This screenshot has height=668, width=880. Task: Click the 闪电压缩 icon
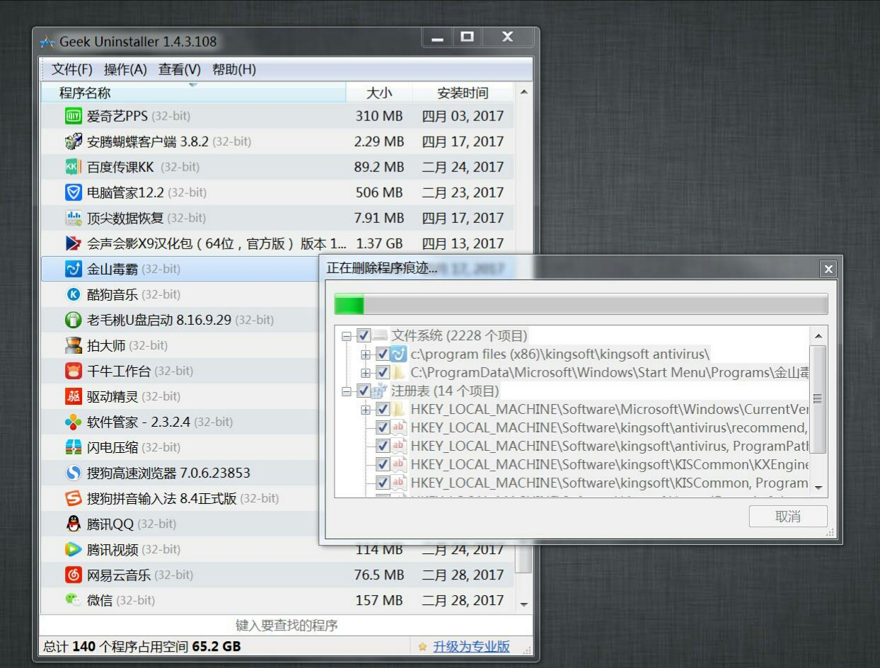click(x=74, y=447)
